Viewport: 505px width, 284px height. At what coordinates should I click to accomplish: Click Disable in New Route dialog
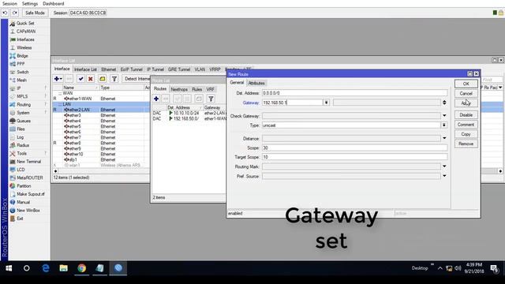466,115
